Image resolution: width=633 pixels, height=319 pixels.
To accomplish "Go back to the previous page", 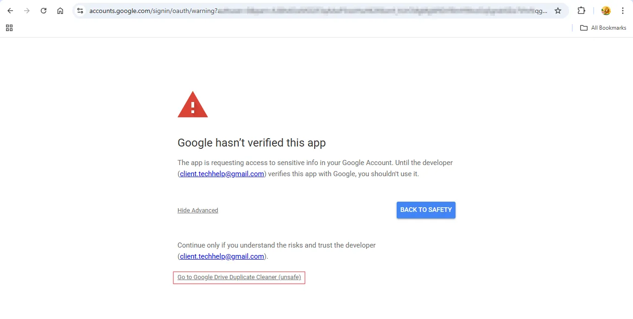I will point(10,11).
